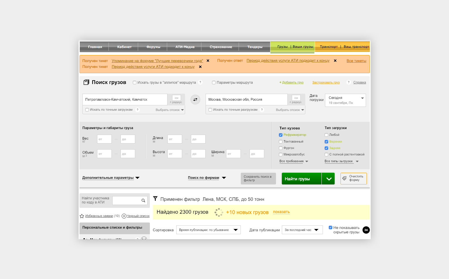The width and height of the screenshot is (449, 279).
Task: Open the Кабинет tab
Action: pyautogui.click(x=124, y=47)
